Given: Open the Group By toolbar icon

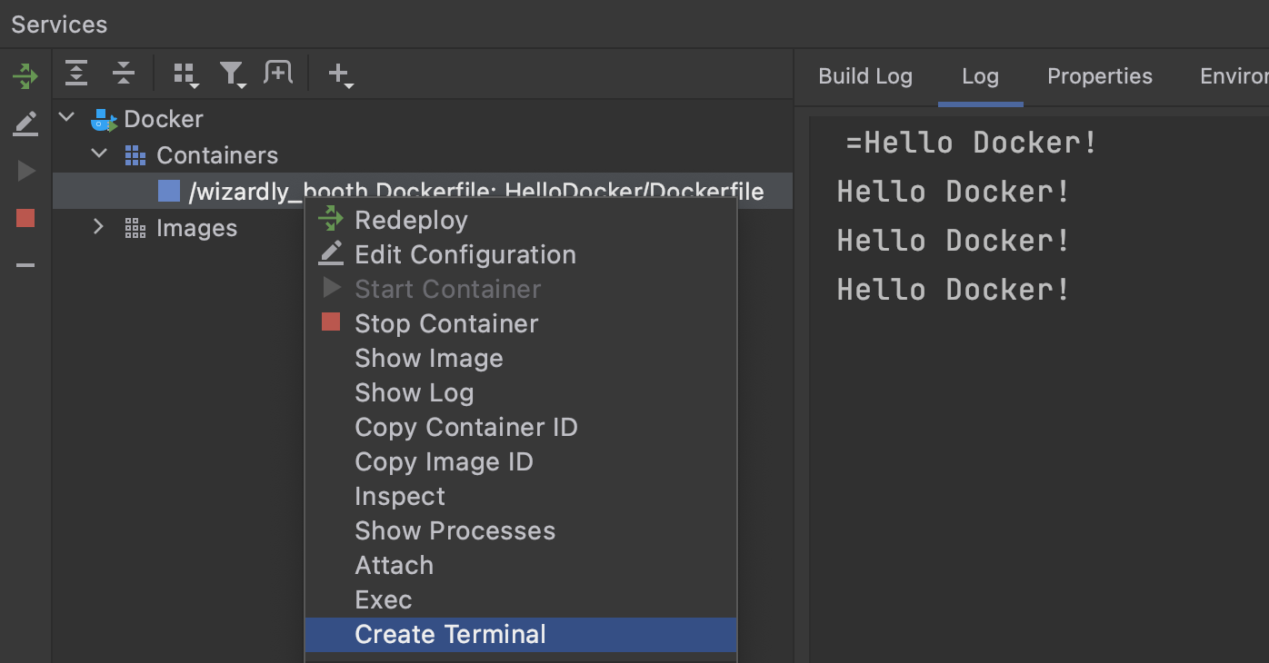Looking at the screenshot, I should (x=185, y=74).
